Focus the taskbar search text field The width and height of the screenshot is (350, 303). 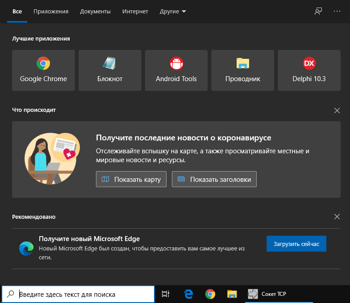point(78,294)
